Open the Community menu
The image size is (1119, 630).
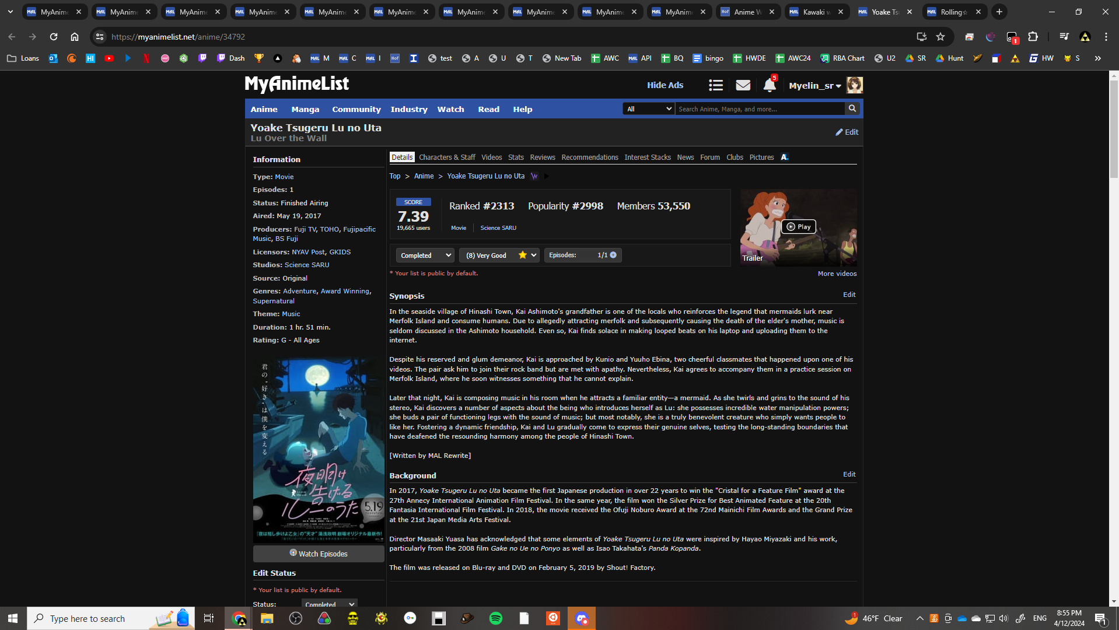coord(356,109)
